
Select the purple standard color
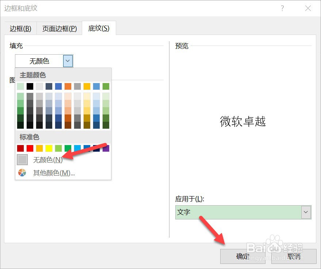coord(106,148)
